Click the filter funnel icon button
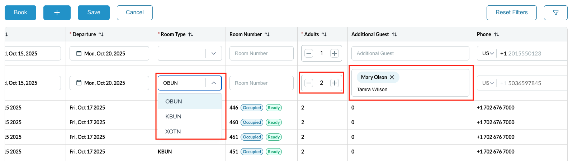 click(x=555, y=13)
